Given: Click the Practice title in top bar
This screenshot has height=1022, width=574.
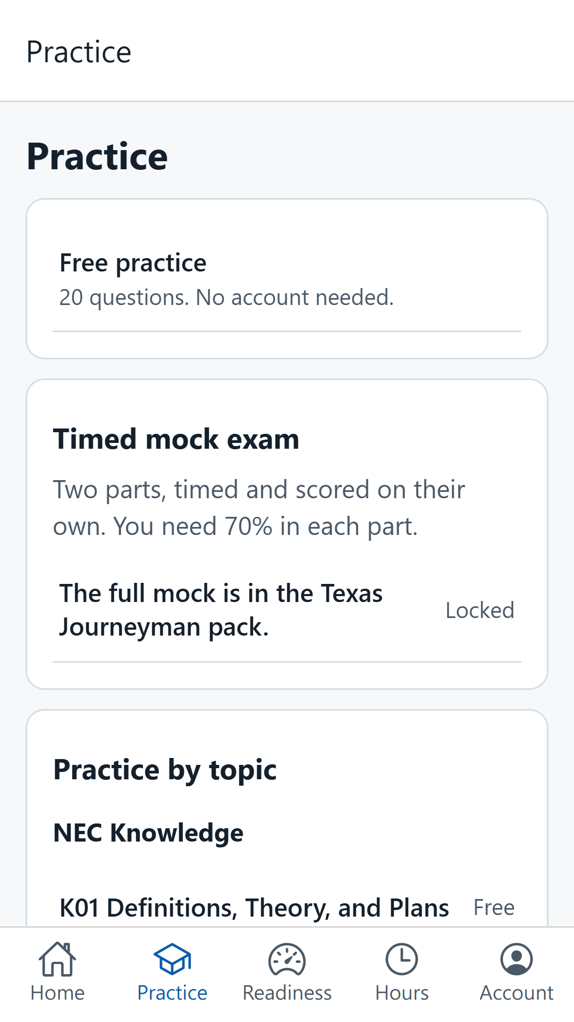Looking at the screenshot, I should click(x=79, y=52).
